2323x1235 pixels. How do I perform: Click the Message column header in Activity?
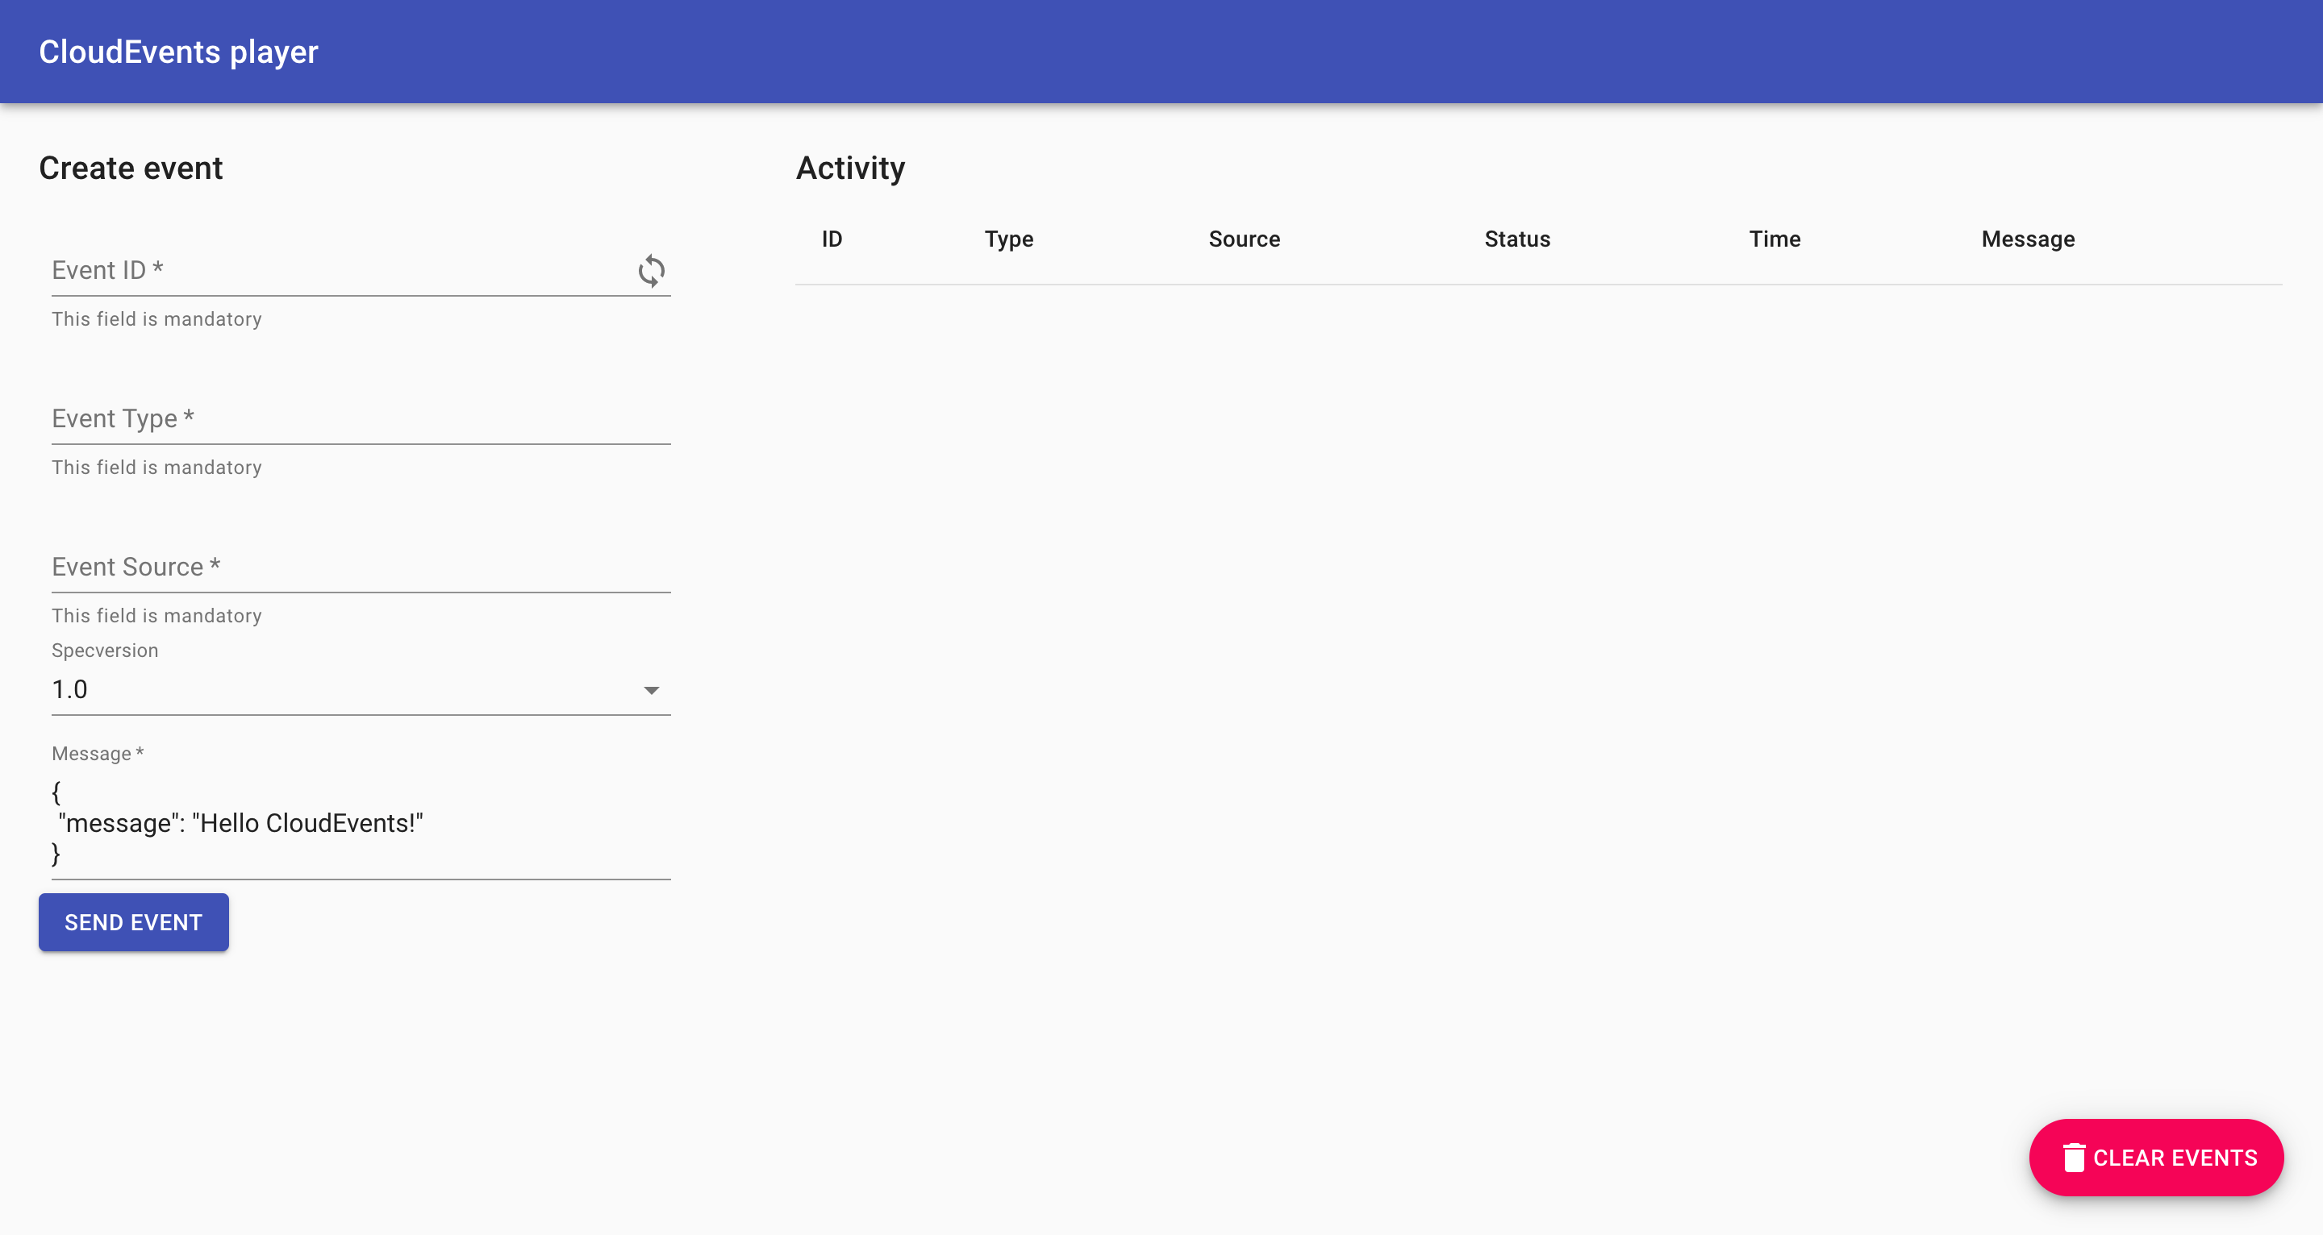(x=2026, y=238)
